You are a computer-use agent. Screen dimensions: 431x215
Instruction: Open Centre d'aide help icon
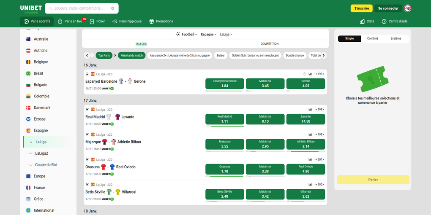coord(384,21)
